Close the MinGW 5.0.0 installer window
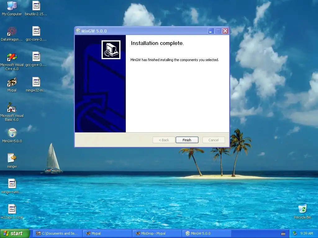Image resolution: width=318 pixels, height=238 pixels. click(225, 31)
